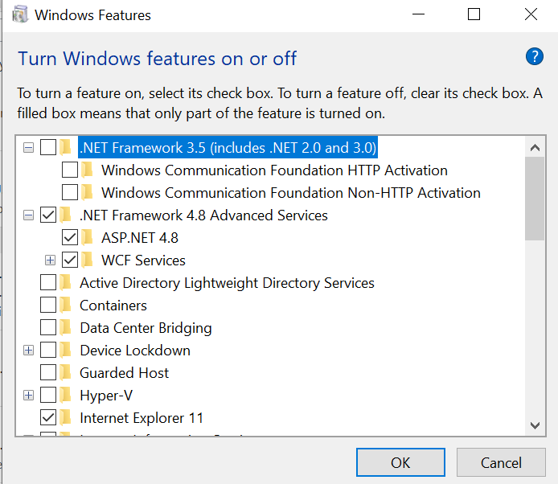Uncheck the Internet Explorer 11 checkbox
This screenshot has height=484, width=558.
[48, 418]
